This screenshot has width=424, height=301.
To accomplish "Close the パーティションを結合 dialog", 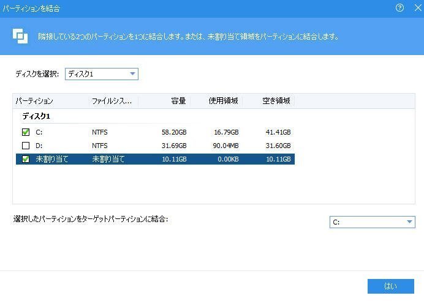I will pos(418,8).
